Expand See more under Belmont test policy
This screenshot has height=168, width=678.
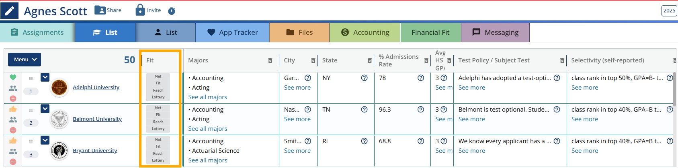(471, 119)
